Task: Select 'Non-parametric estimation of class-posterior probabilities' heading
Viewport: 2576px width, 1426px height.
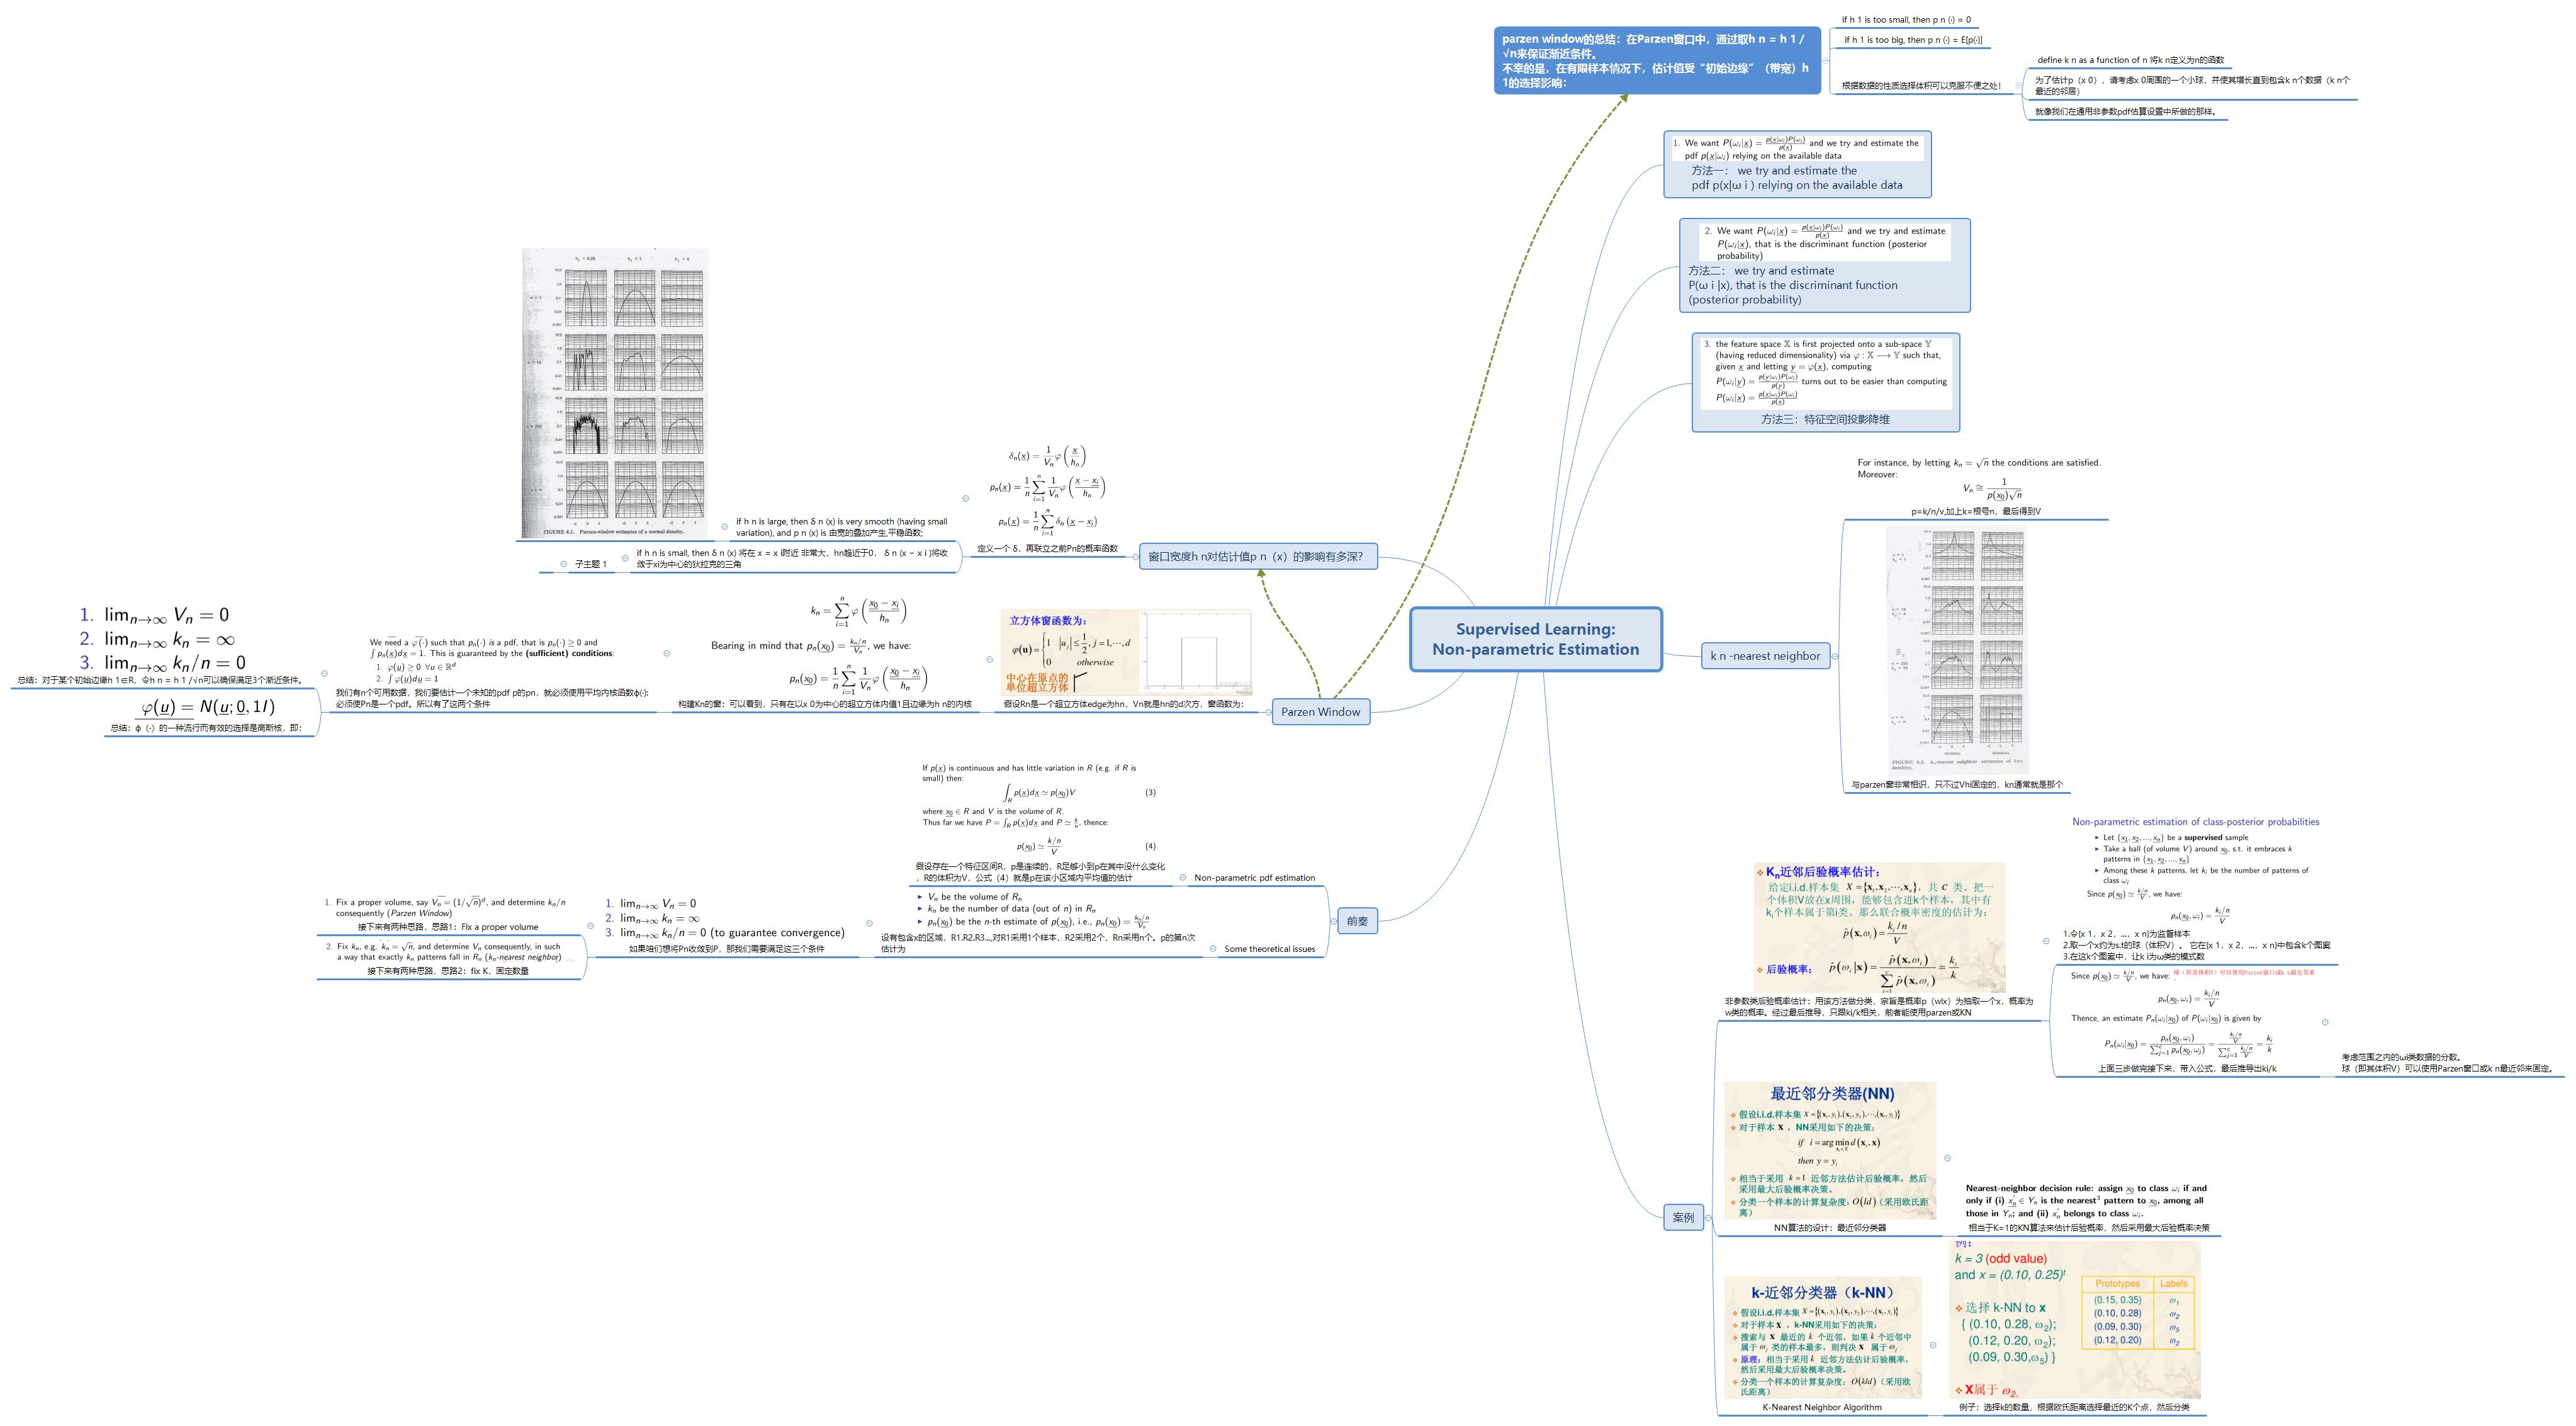Action: click(x=2195, y=822)
